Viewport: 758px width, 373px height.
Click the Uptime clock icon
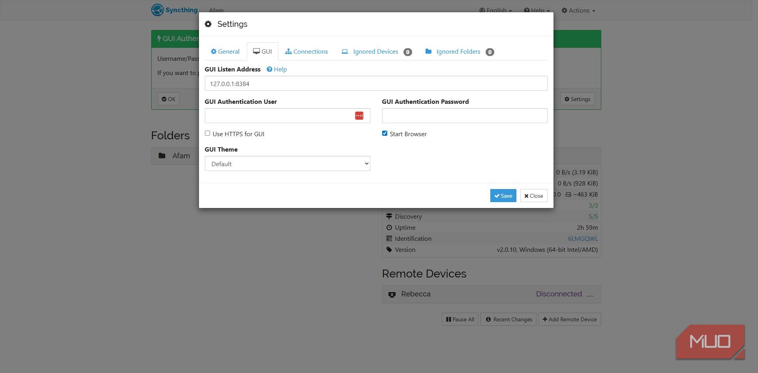point(389,227)
